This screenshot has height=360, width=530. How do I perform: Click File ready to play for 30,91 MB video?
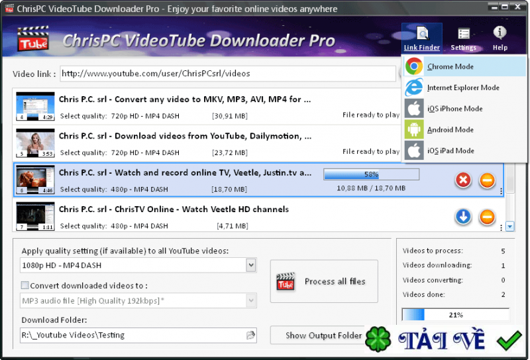point(371,115)
